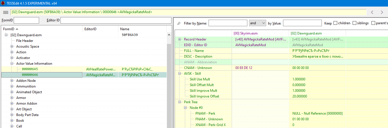The image size is (388, 128).
Task: Expand the Art Object group
Action: [x=12, y=109]
